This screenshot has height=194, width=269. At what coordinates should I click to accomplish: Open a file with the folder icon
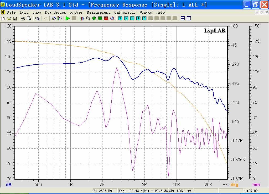point(9,18)
